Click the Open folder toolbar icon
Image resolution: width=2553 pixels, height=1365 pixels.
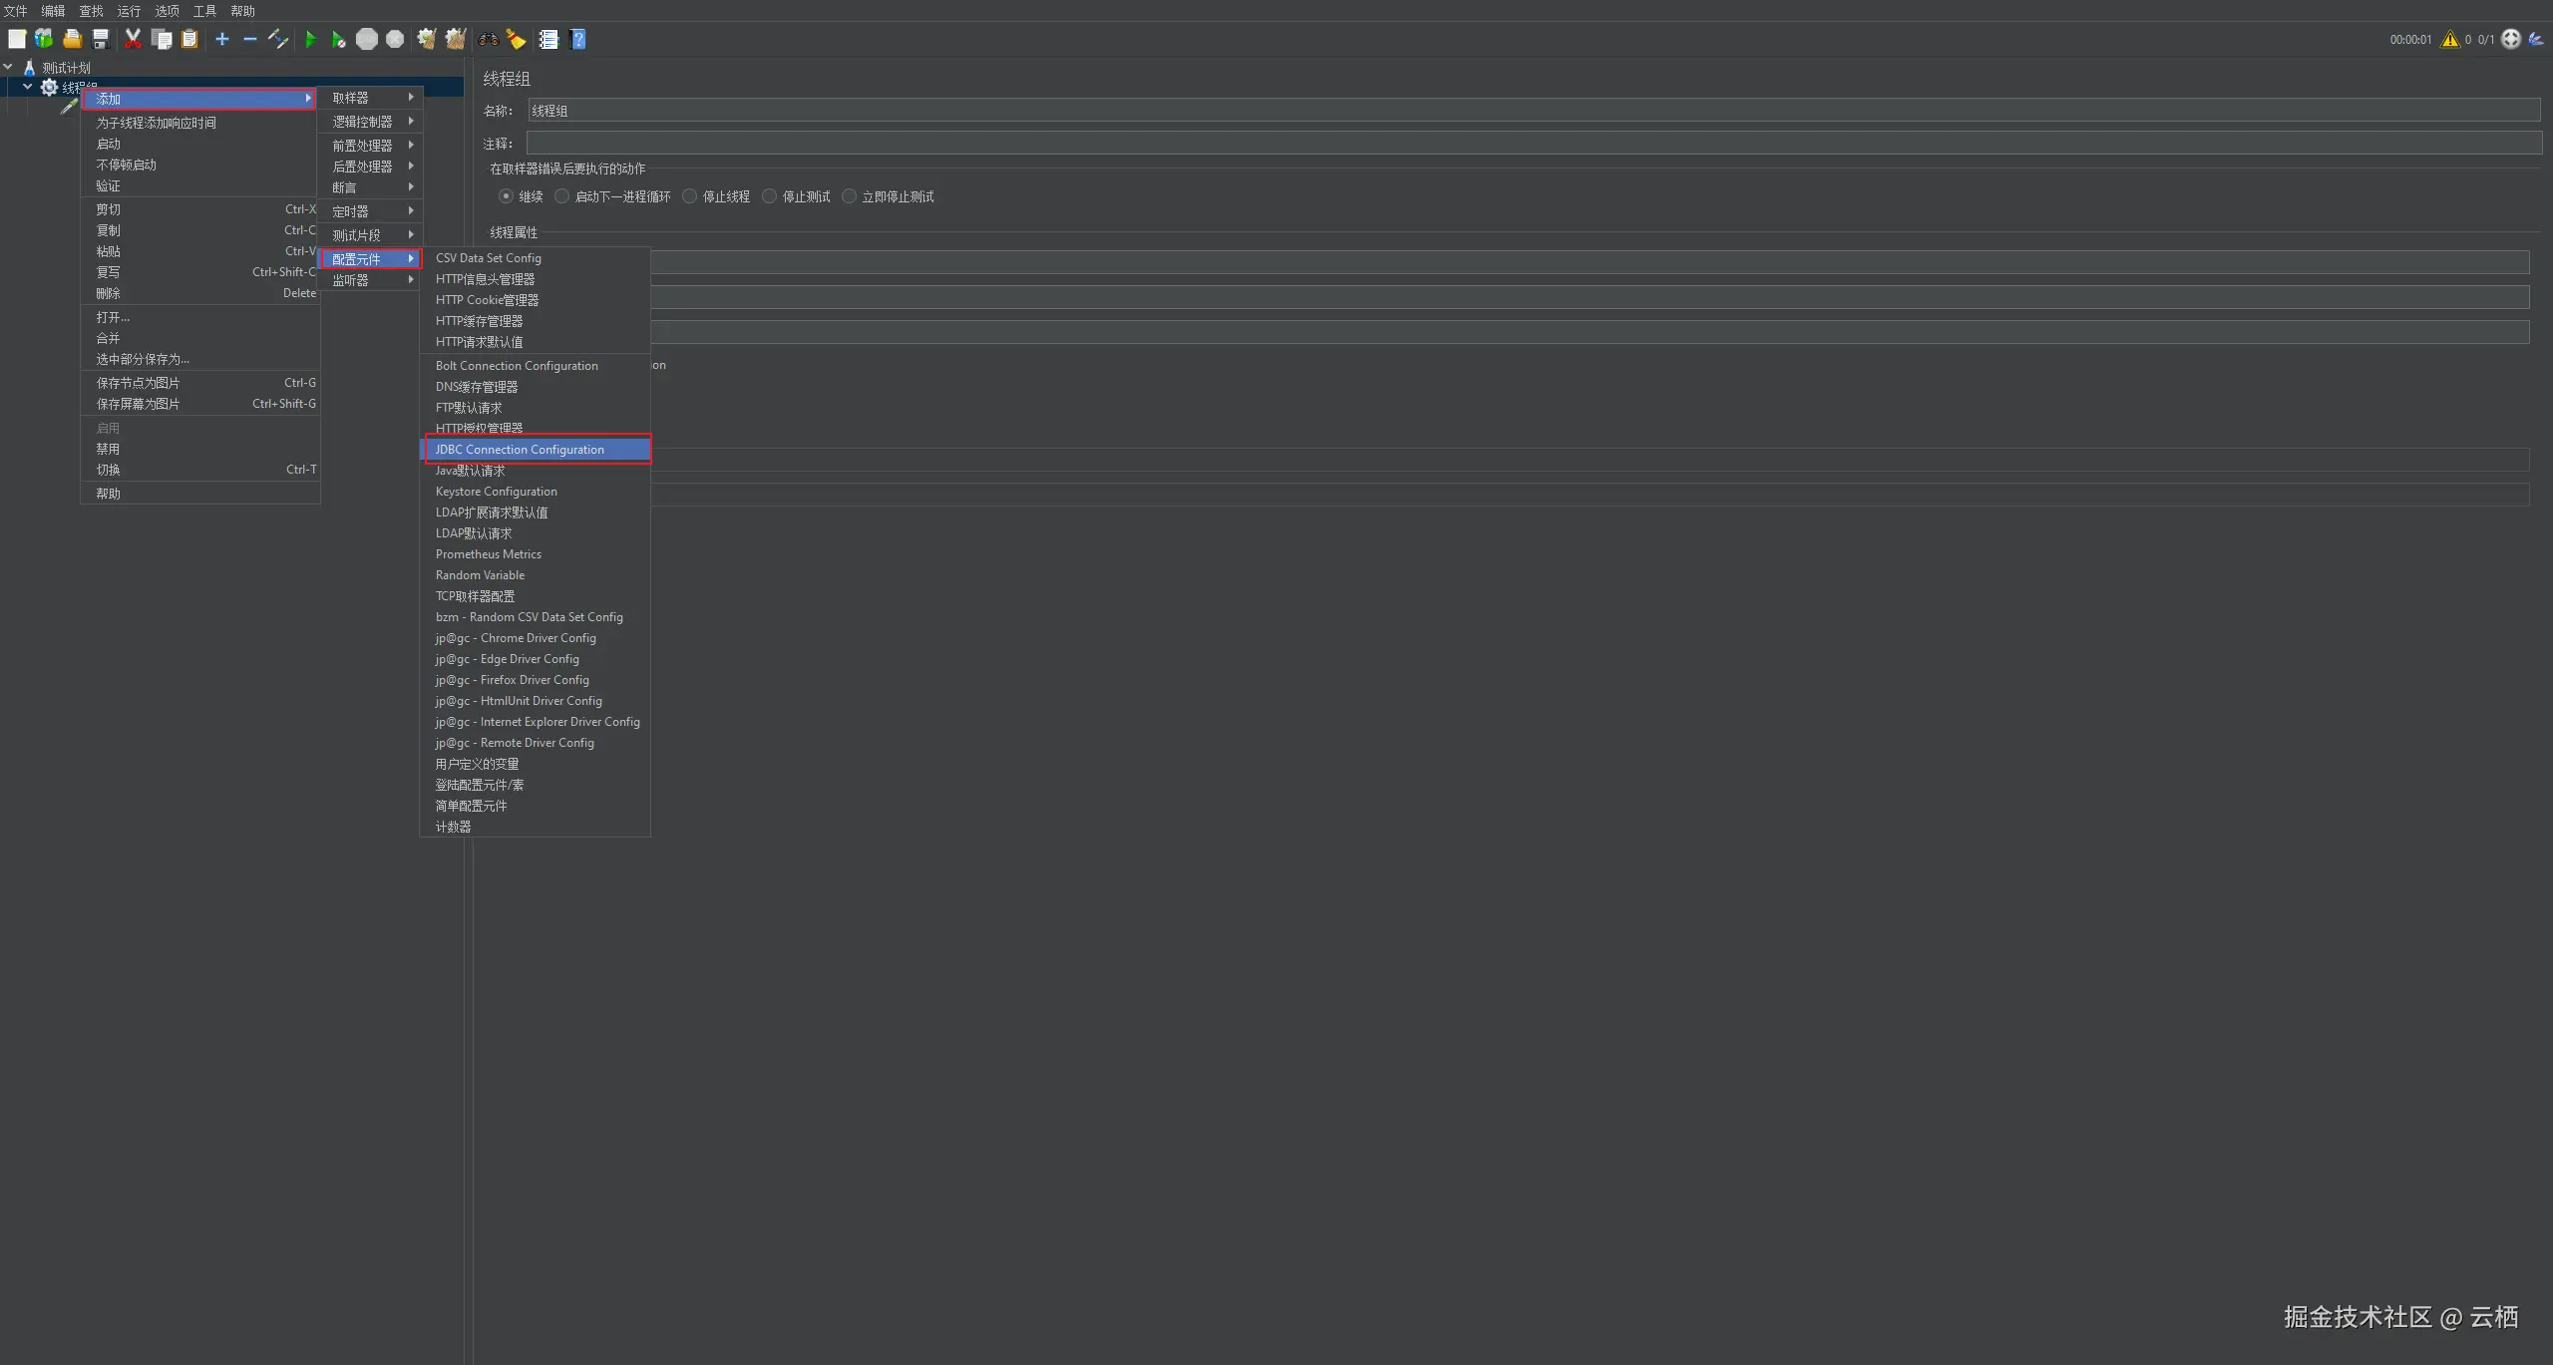pyautogui.click(x=72, y=40)
